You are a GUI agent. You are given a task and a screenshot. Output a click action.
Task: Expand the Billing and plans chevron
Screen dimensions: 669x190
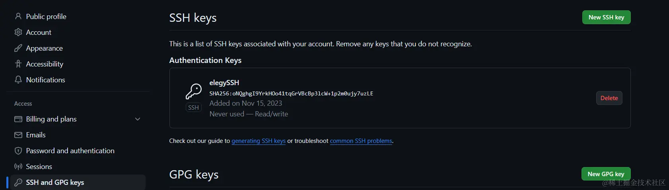[138, 119]
